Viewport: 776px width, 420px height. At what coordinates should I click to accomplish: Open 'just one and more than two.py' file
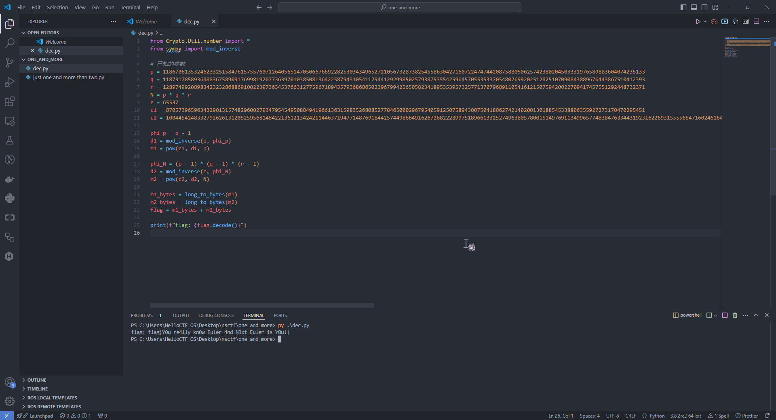(68, 78)
